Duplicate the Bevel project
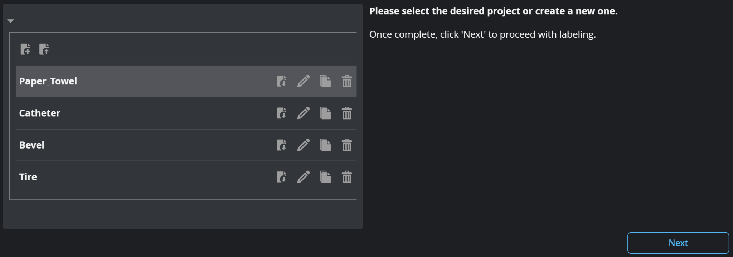This screenshot has height=257, width=733. [x=325, y=145]
